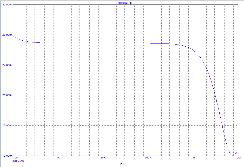Click the circuit37.cir plot title
244x167 pixels.
125,3
